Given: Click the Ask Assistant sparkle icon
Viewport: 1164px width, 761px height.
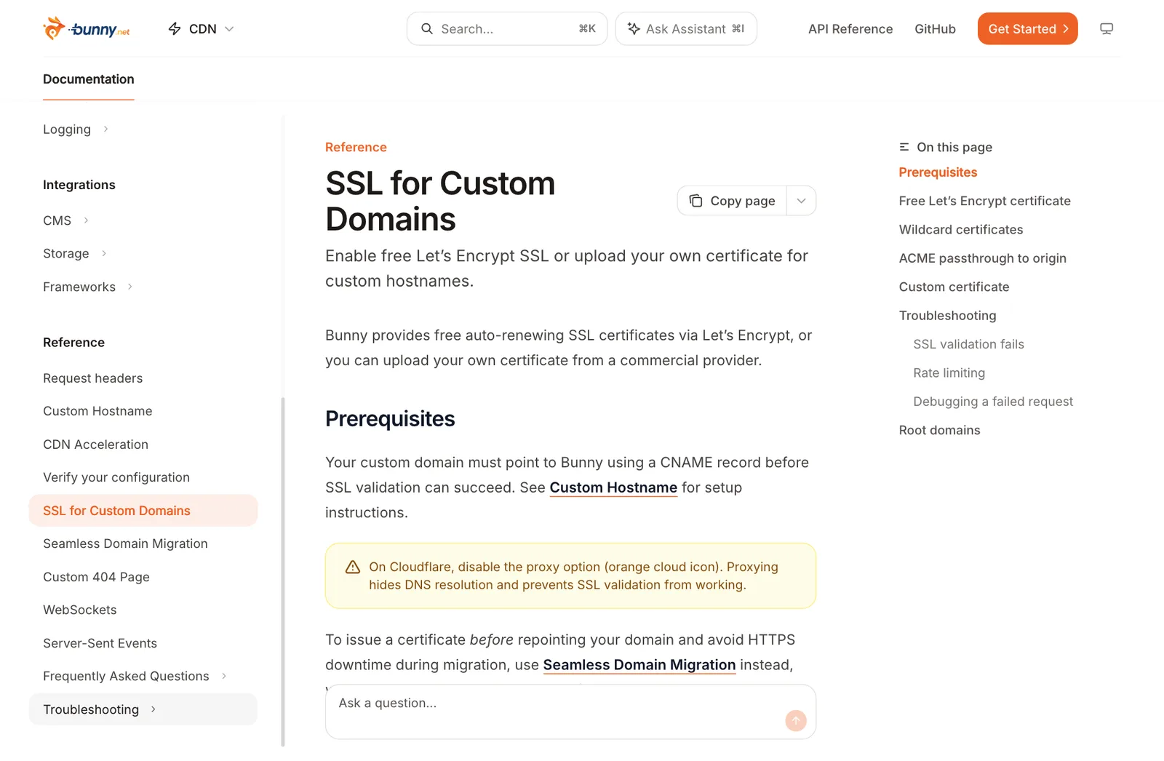Looking at the screenshot, I should pos(634,28).
